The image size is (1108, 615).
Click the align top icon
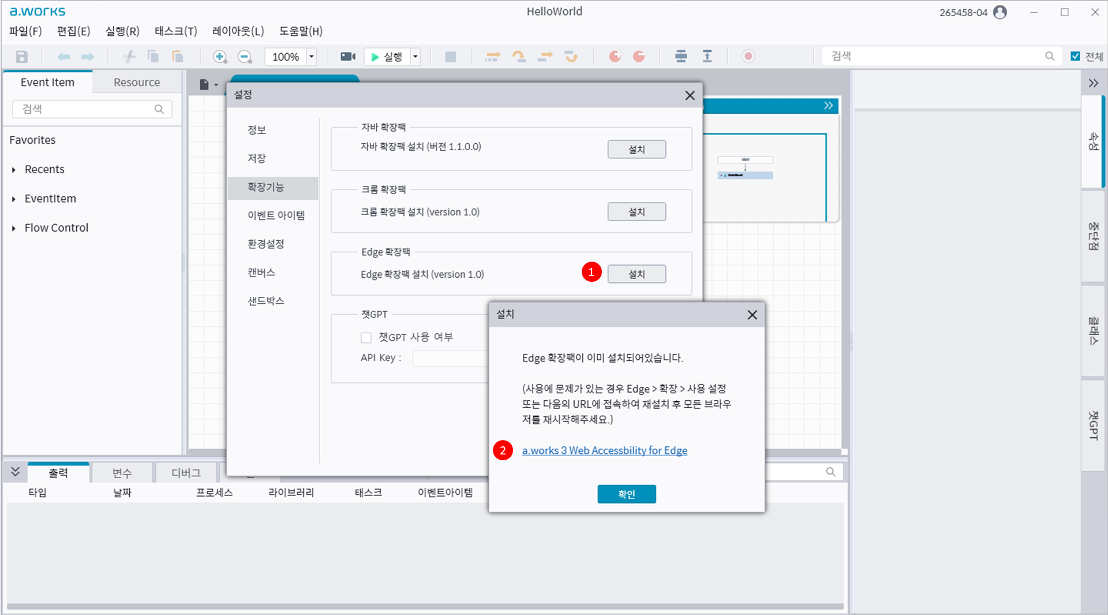pos(707,57)
